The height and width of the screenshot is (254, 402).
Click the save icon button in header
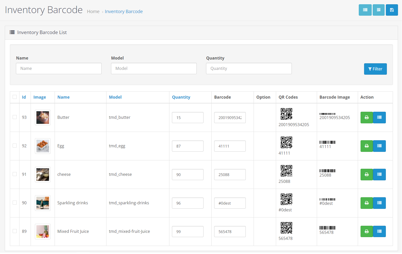click(392, 10)
